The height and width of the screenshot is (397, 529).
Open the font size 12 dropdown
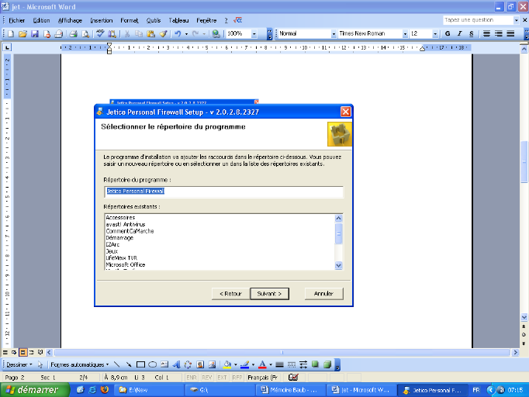(435, 34)
